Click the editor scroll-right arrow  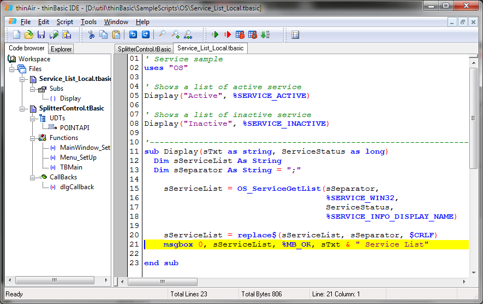pos(464,282)
